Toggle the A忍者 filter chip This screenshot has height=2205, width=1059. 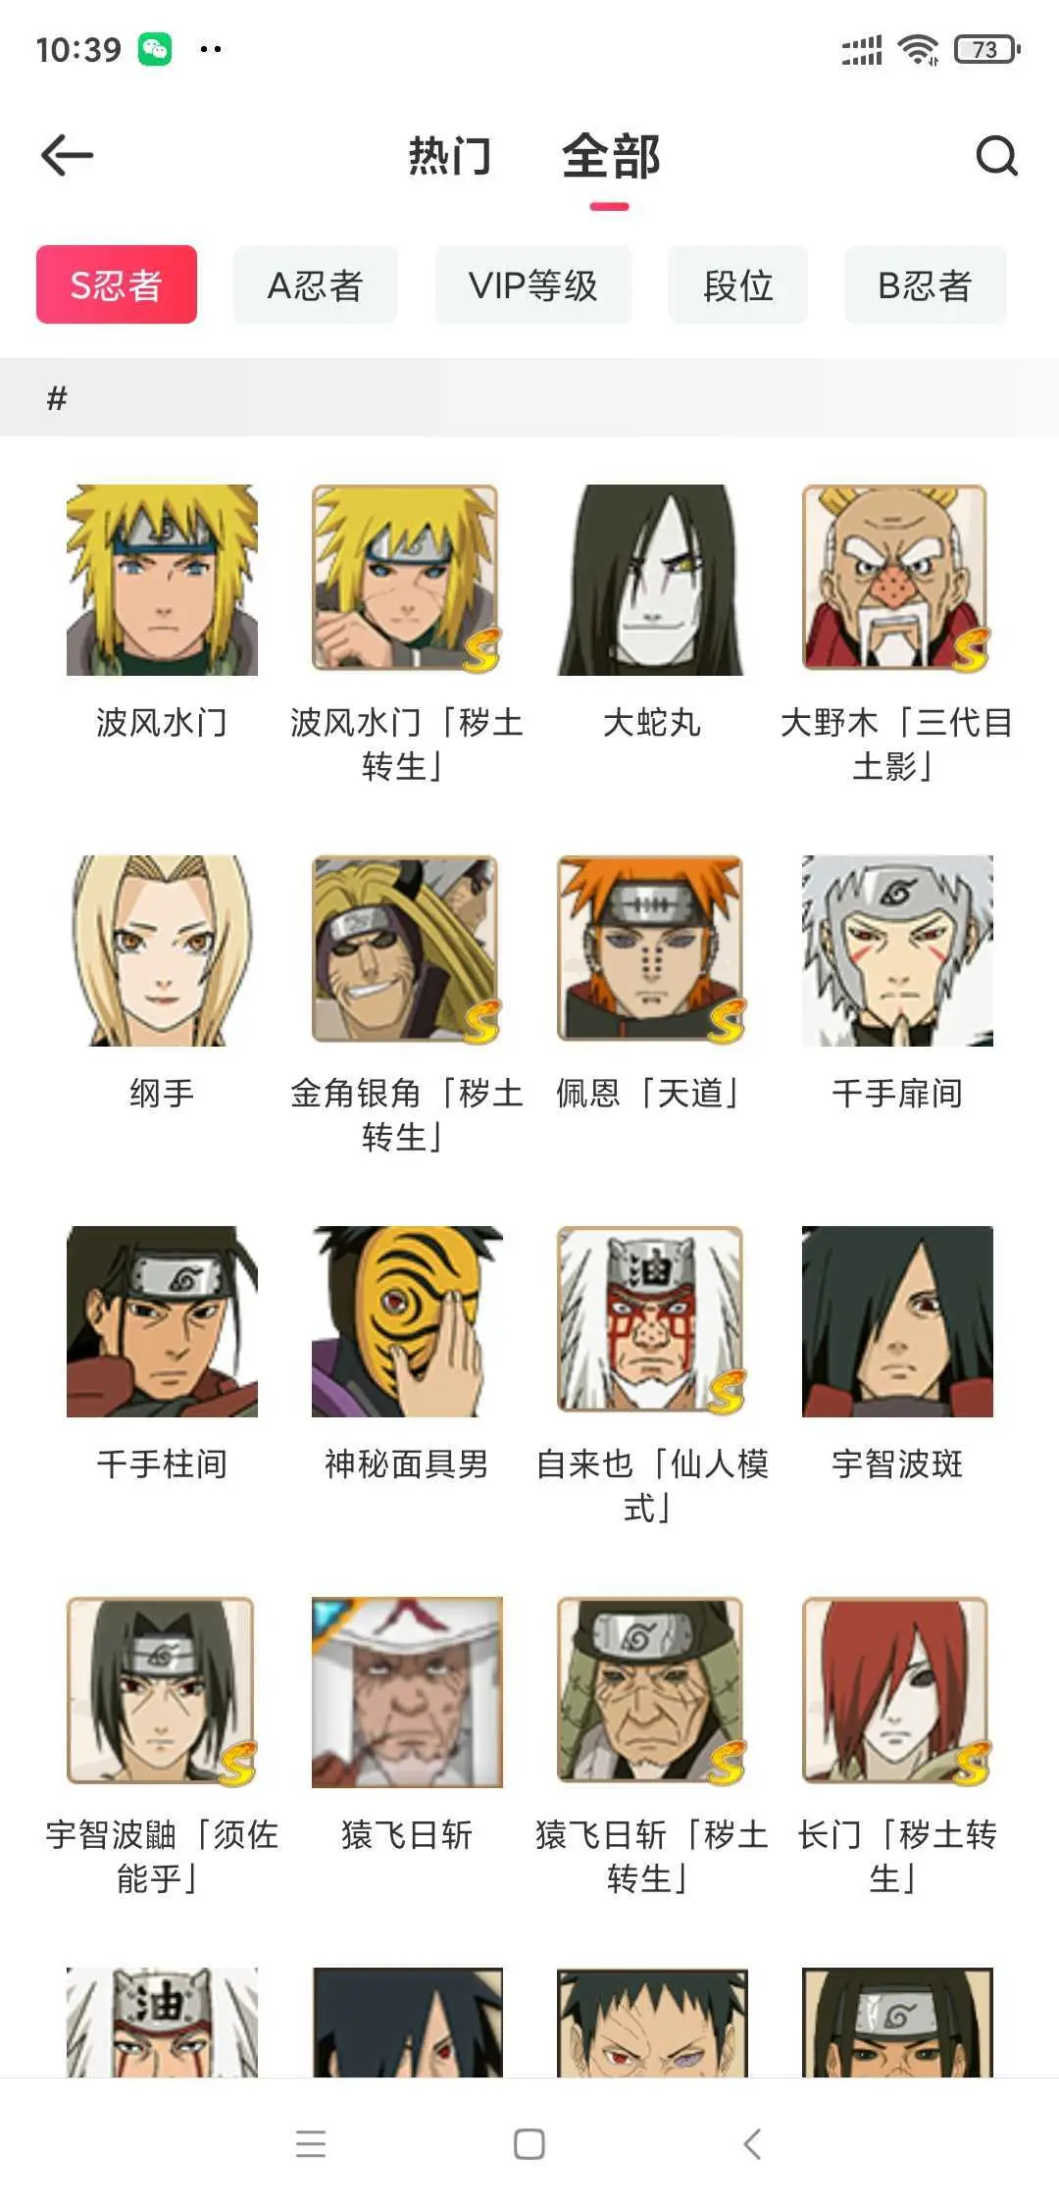(x=316, y=284)
